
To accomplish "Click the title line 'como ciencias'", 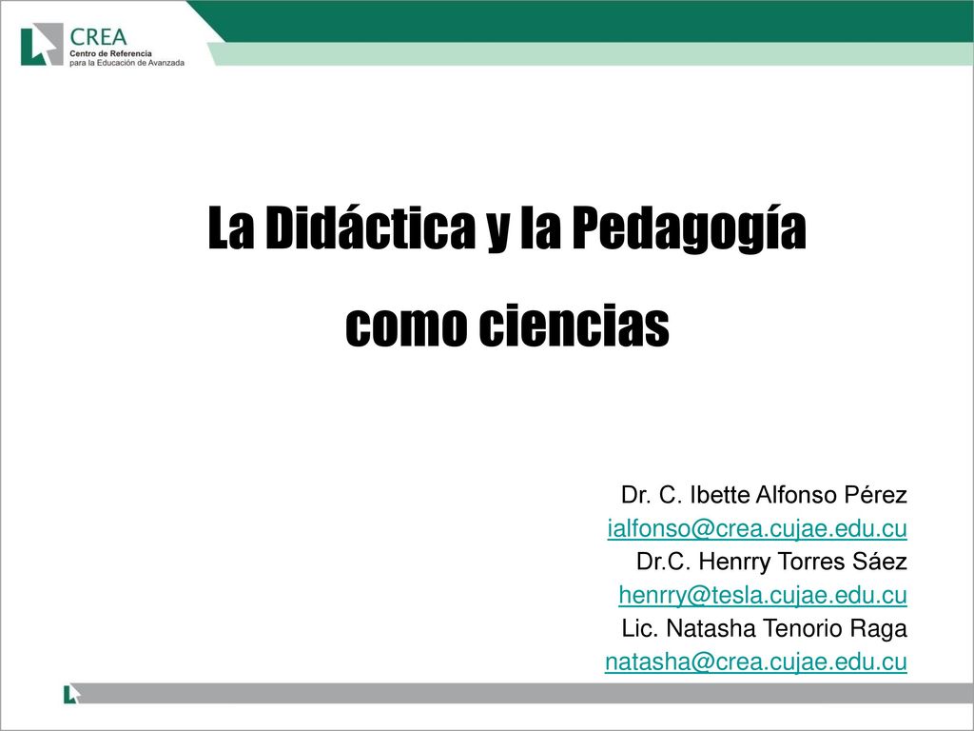I will tap(507, 326).
